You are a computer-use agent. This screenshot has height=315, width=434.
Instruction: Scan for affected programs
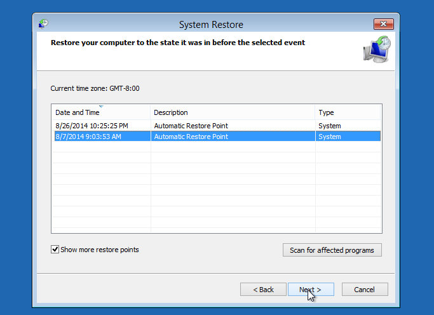pos(332,250)
